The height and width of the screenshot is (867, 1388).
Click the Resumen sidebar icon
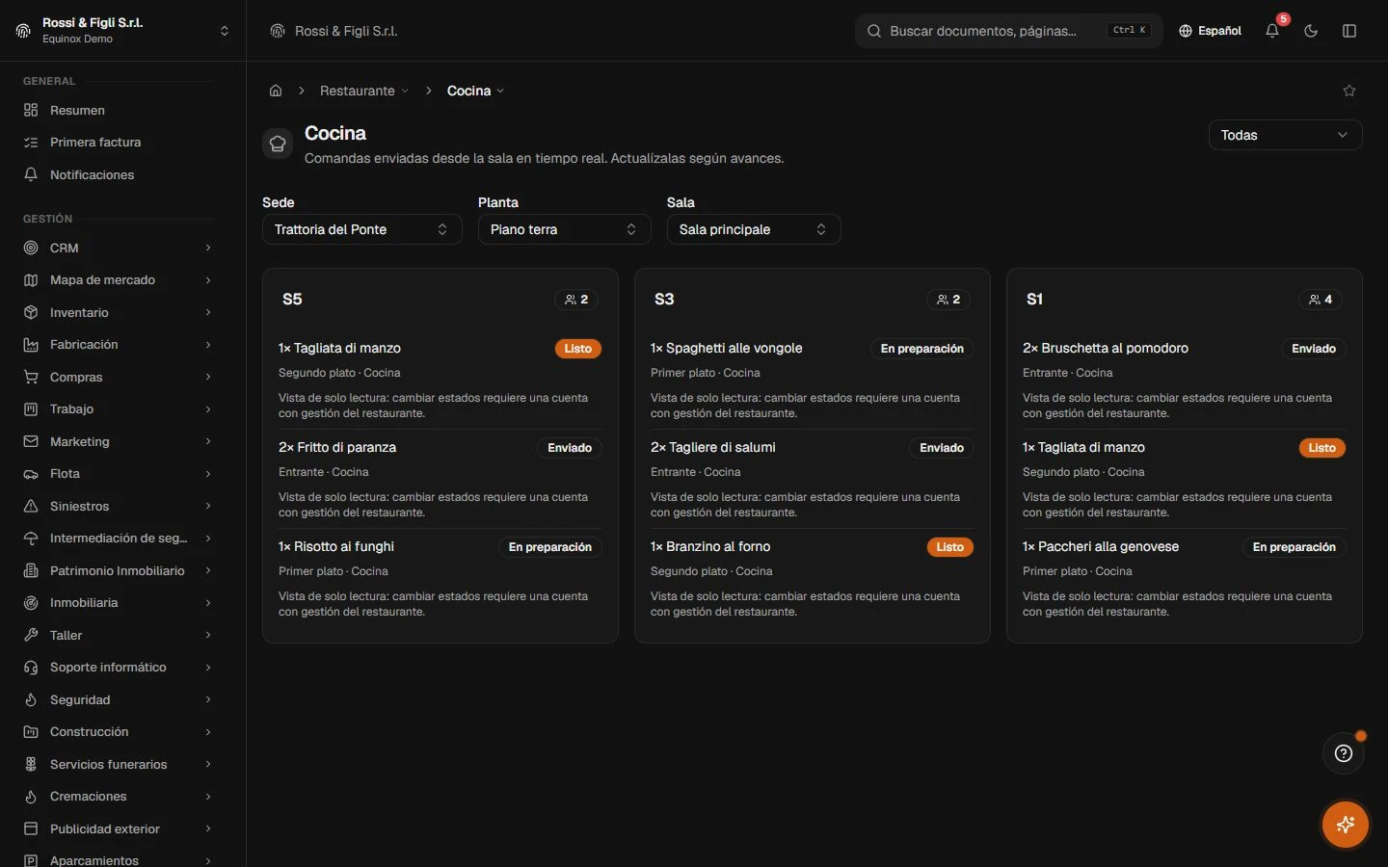point(31,110)
